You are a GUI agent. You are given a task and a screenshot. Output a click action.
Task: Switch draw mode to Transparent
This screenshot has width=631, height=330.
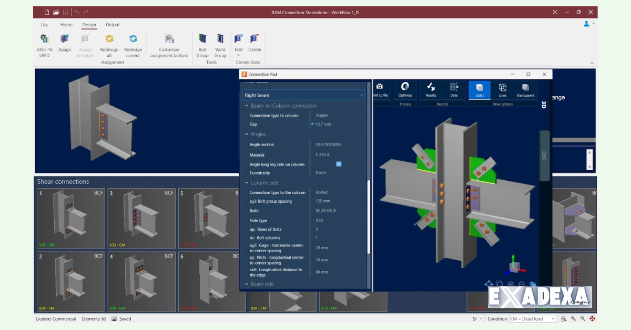[525, 90]
